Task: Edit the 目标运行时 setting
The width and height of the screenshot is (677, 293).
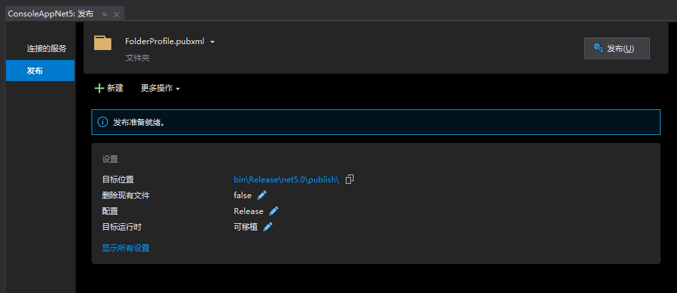Action: click(268, 226)
